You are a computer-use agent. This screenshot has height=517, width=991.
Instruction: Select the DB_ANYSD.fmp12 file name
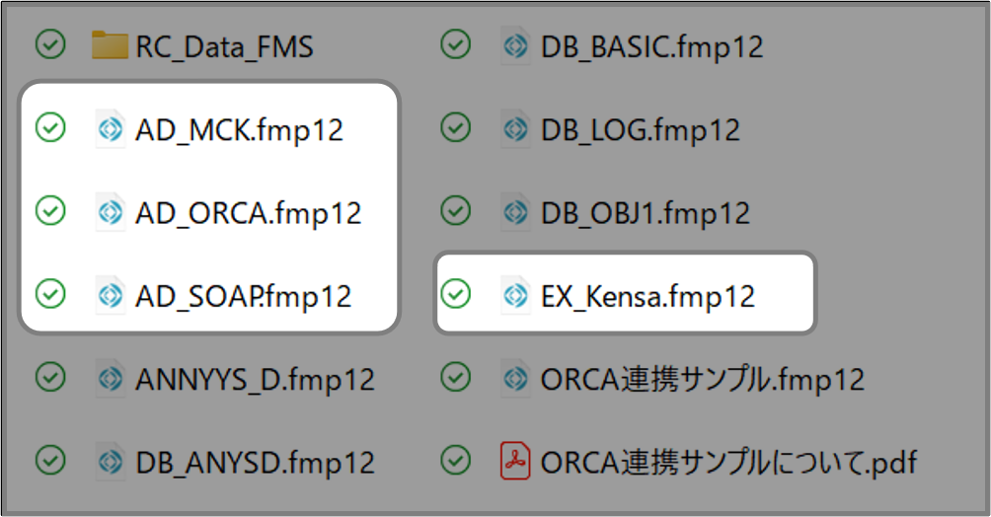pyautogui.click(x=255, y=460)
